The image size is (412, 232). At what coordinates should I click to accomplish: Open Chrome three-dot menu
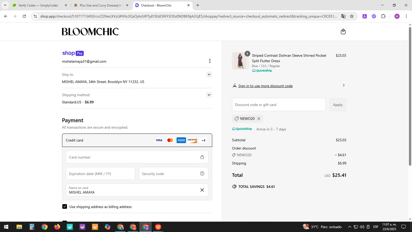pos(406,16)
